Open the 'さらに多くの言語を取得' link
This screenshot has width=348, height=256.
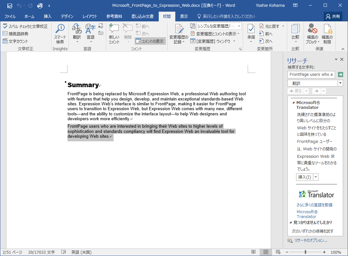[315, 205]
